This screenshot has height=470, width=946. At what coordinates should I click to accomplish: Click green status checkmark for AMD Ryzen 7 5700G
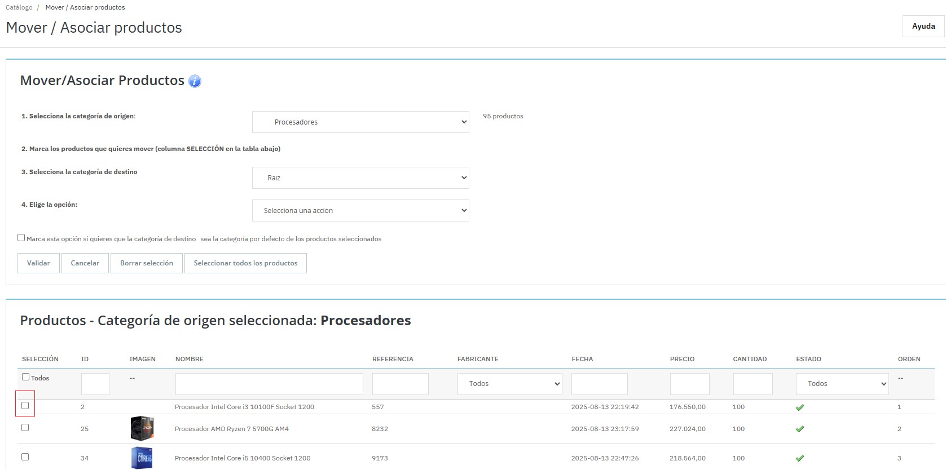(x=799, y=429)
